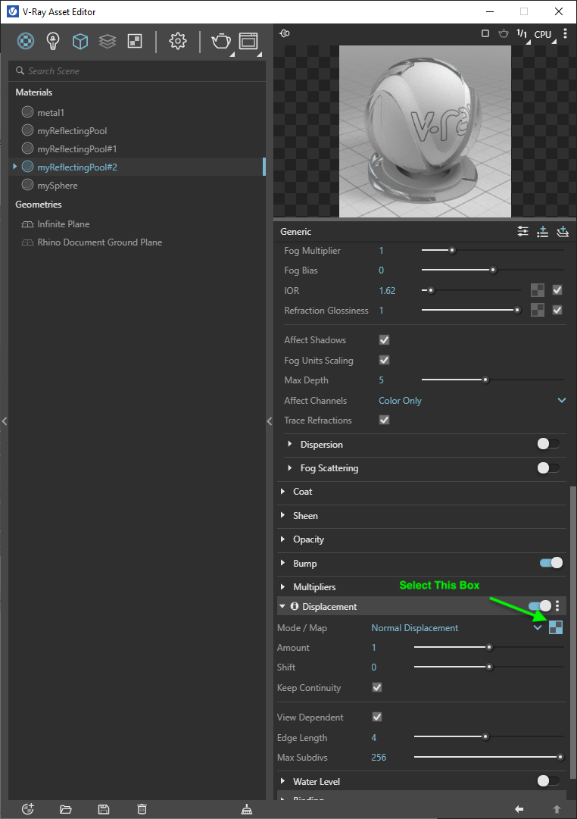
Task: Open the Textures category tab
Action: coord(135,41)
